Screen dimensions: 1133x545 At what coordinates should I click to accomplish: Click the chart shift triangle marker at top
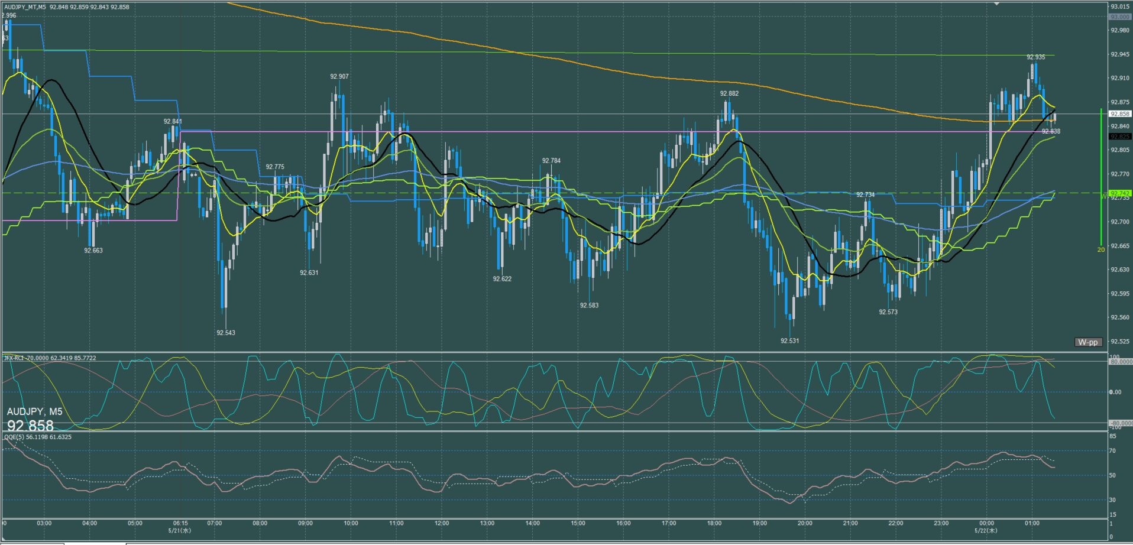997,4
